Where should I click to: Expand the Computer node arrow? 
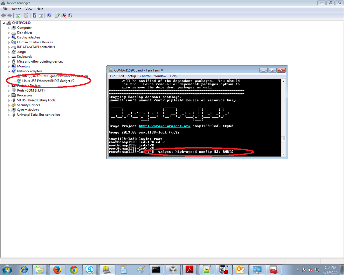coord(9,28)
